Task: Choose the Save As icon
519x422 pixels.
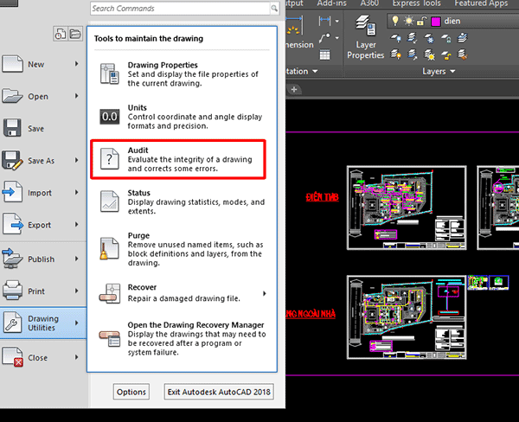Action: point(13,161)
